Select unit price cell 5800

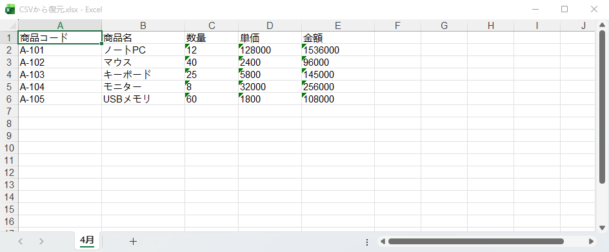pos(270,75)
